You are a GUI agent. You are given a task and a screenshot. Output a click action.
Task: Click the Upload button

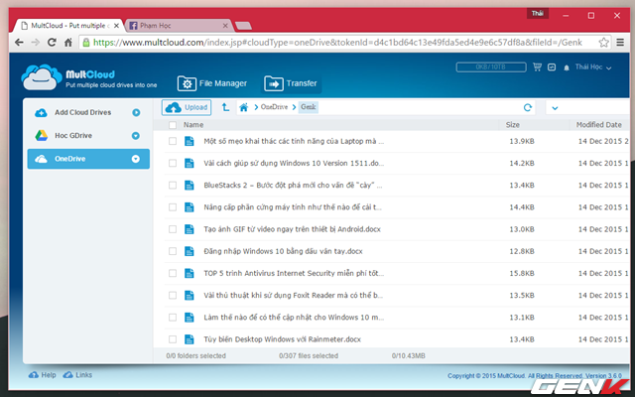coord(188,106)
